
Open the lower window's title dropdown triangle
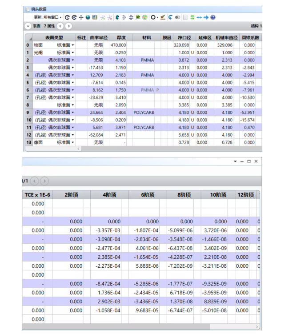[235, 161]
